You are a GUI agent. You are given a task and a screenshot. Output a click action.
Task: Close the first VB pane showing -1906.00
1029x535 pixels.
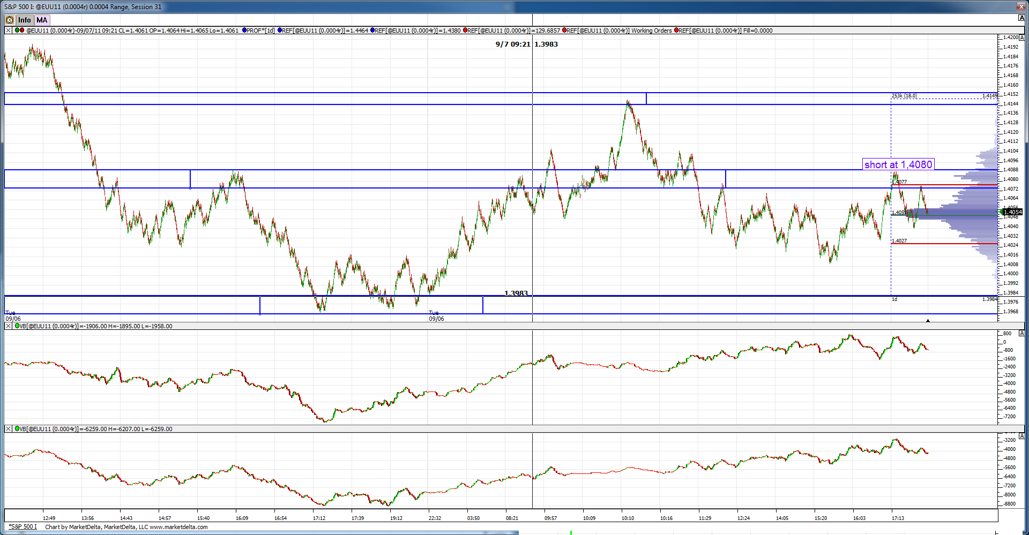[x=8, y=326]
